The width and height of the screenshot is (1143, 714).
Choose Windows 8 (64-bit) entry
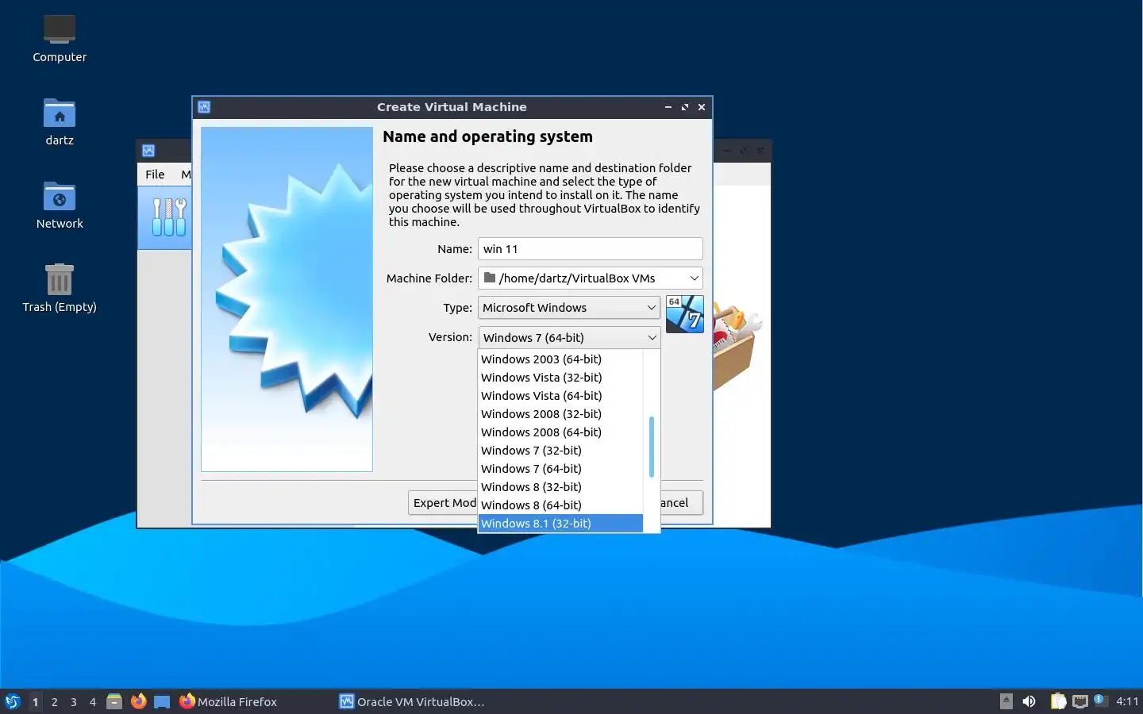[x=560, y=505]
